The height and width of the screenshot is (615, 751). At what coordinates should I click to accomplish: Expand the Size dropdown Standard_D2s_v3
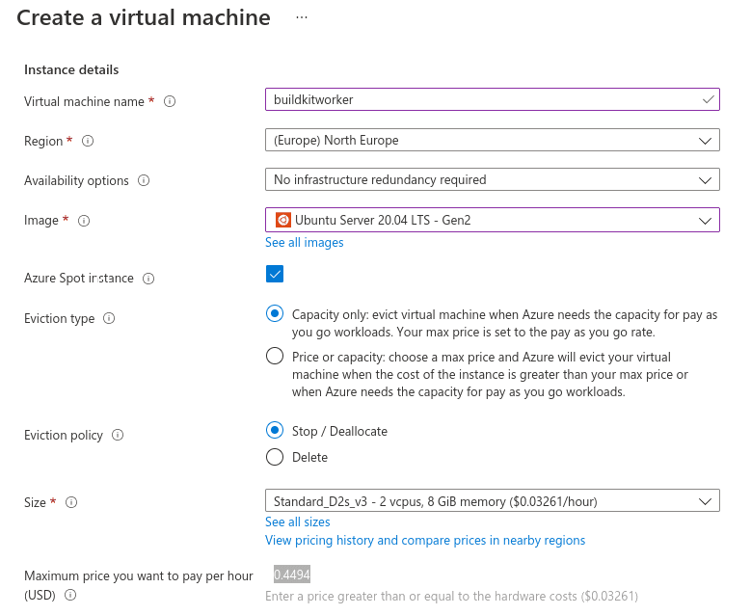[492, 501]
